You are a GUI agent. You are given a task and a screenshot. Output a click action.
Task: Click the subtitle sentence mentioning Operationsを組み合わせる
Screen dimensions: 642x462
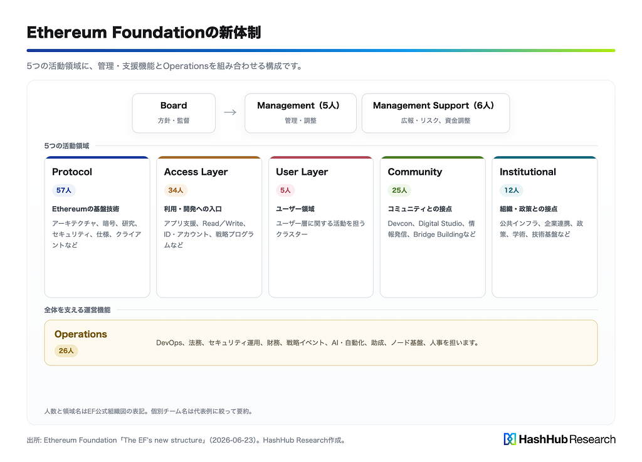[166, 66]
